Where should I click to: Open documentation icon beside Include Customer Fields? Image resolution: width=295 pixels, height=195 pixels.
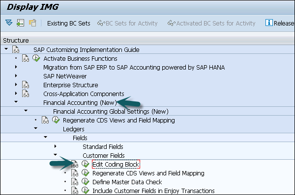click(75, 191)
